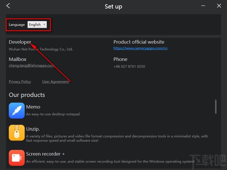Open the Privacy Policy link
This screenshot has height=170, width=227.
20,82
